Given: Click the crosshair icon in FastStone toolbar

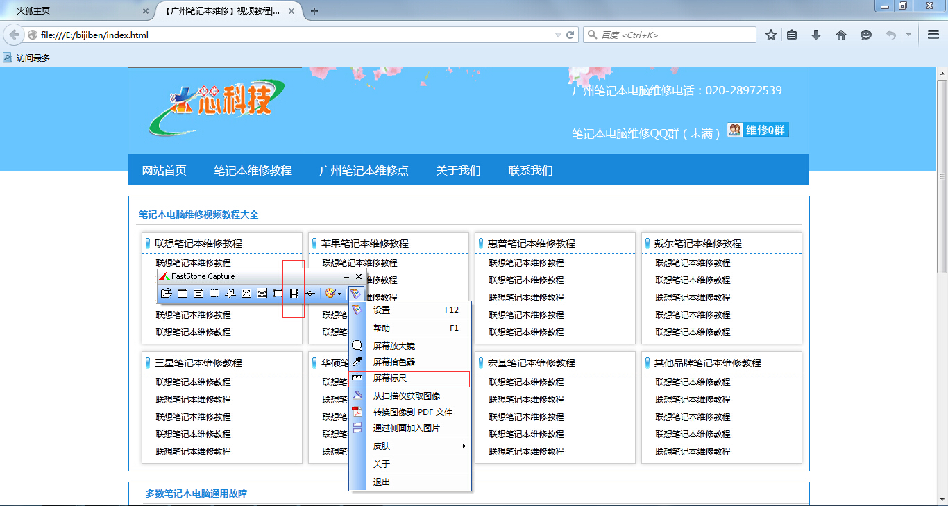Looking at the screenshot, I should point(310,294).
